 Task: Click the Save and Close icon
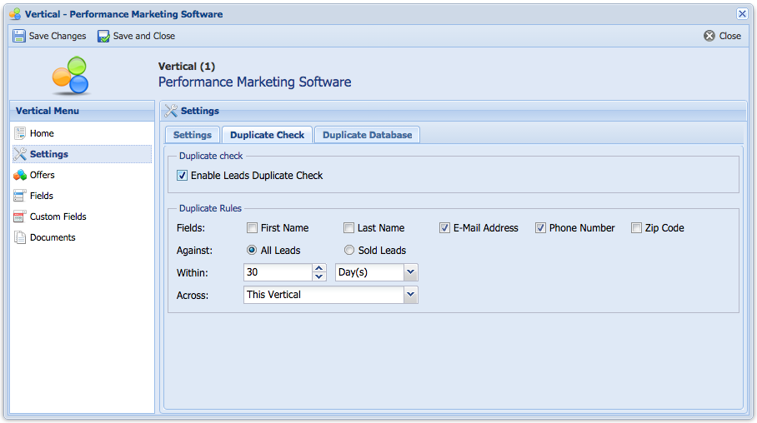[103, 36]
